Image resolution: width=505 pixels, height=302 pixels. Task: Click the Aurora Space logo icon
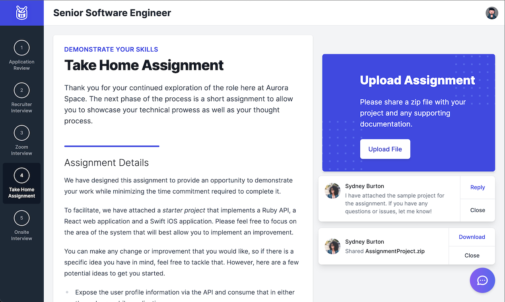22,13
